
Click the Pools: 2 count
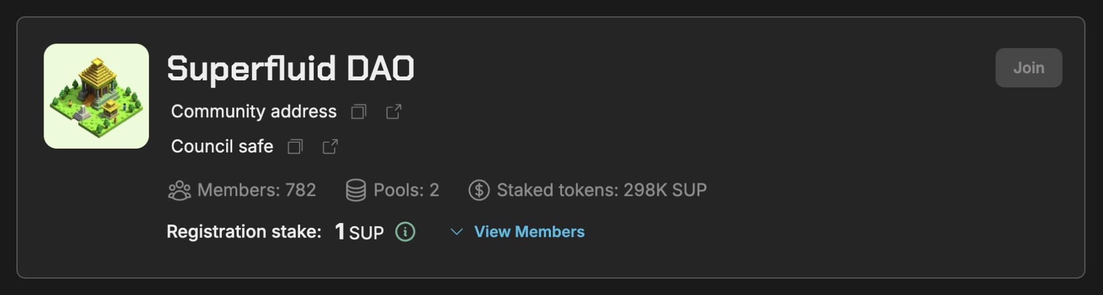tap(406, 190)
